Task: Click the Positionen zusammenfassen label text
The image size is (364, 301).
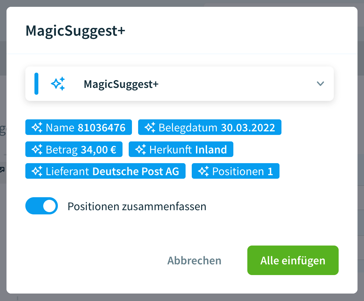Action: [137, 206]
